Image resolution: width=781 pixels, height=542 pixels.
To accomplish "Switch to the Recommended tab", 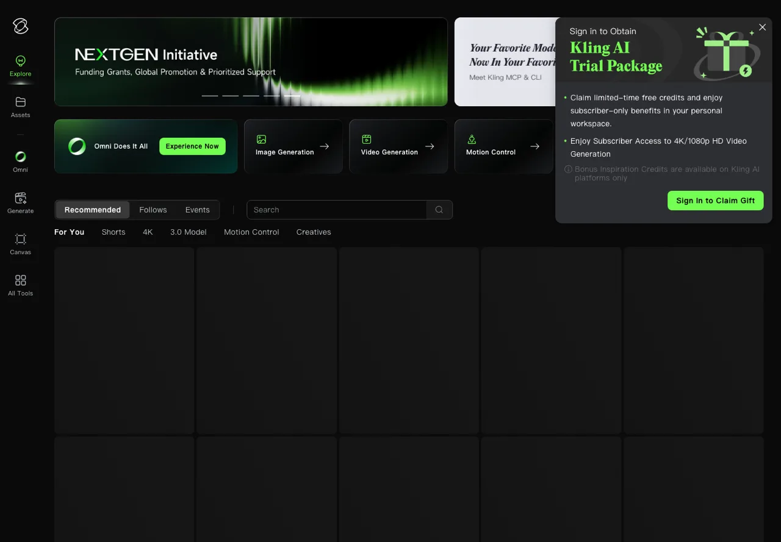I will point(93,210).
